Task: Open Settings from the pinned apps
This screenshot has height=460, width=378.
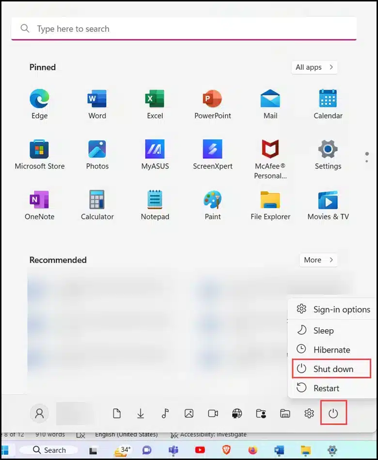Action: coord(328,154)
